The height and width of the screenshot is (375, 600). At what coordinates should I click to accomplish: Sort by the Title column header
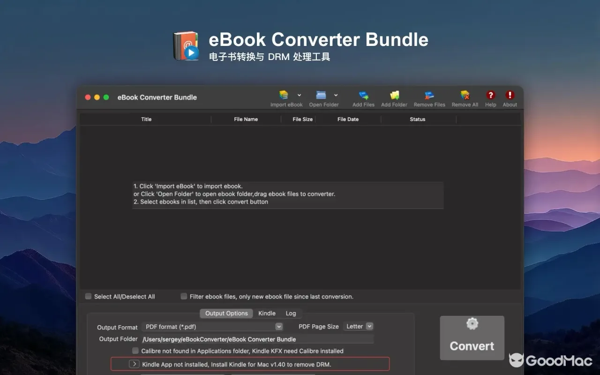[146, 119]
